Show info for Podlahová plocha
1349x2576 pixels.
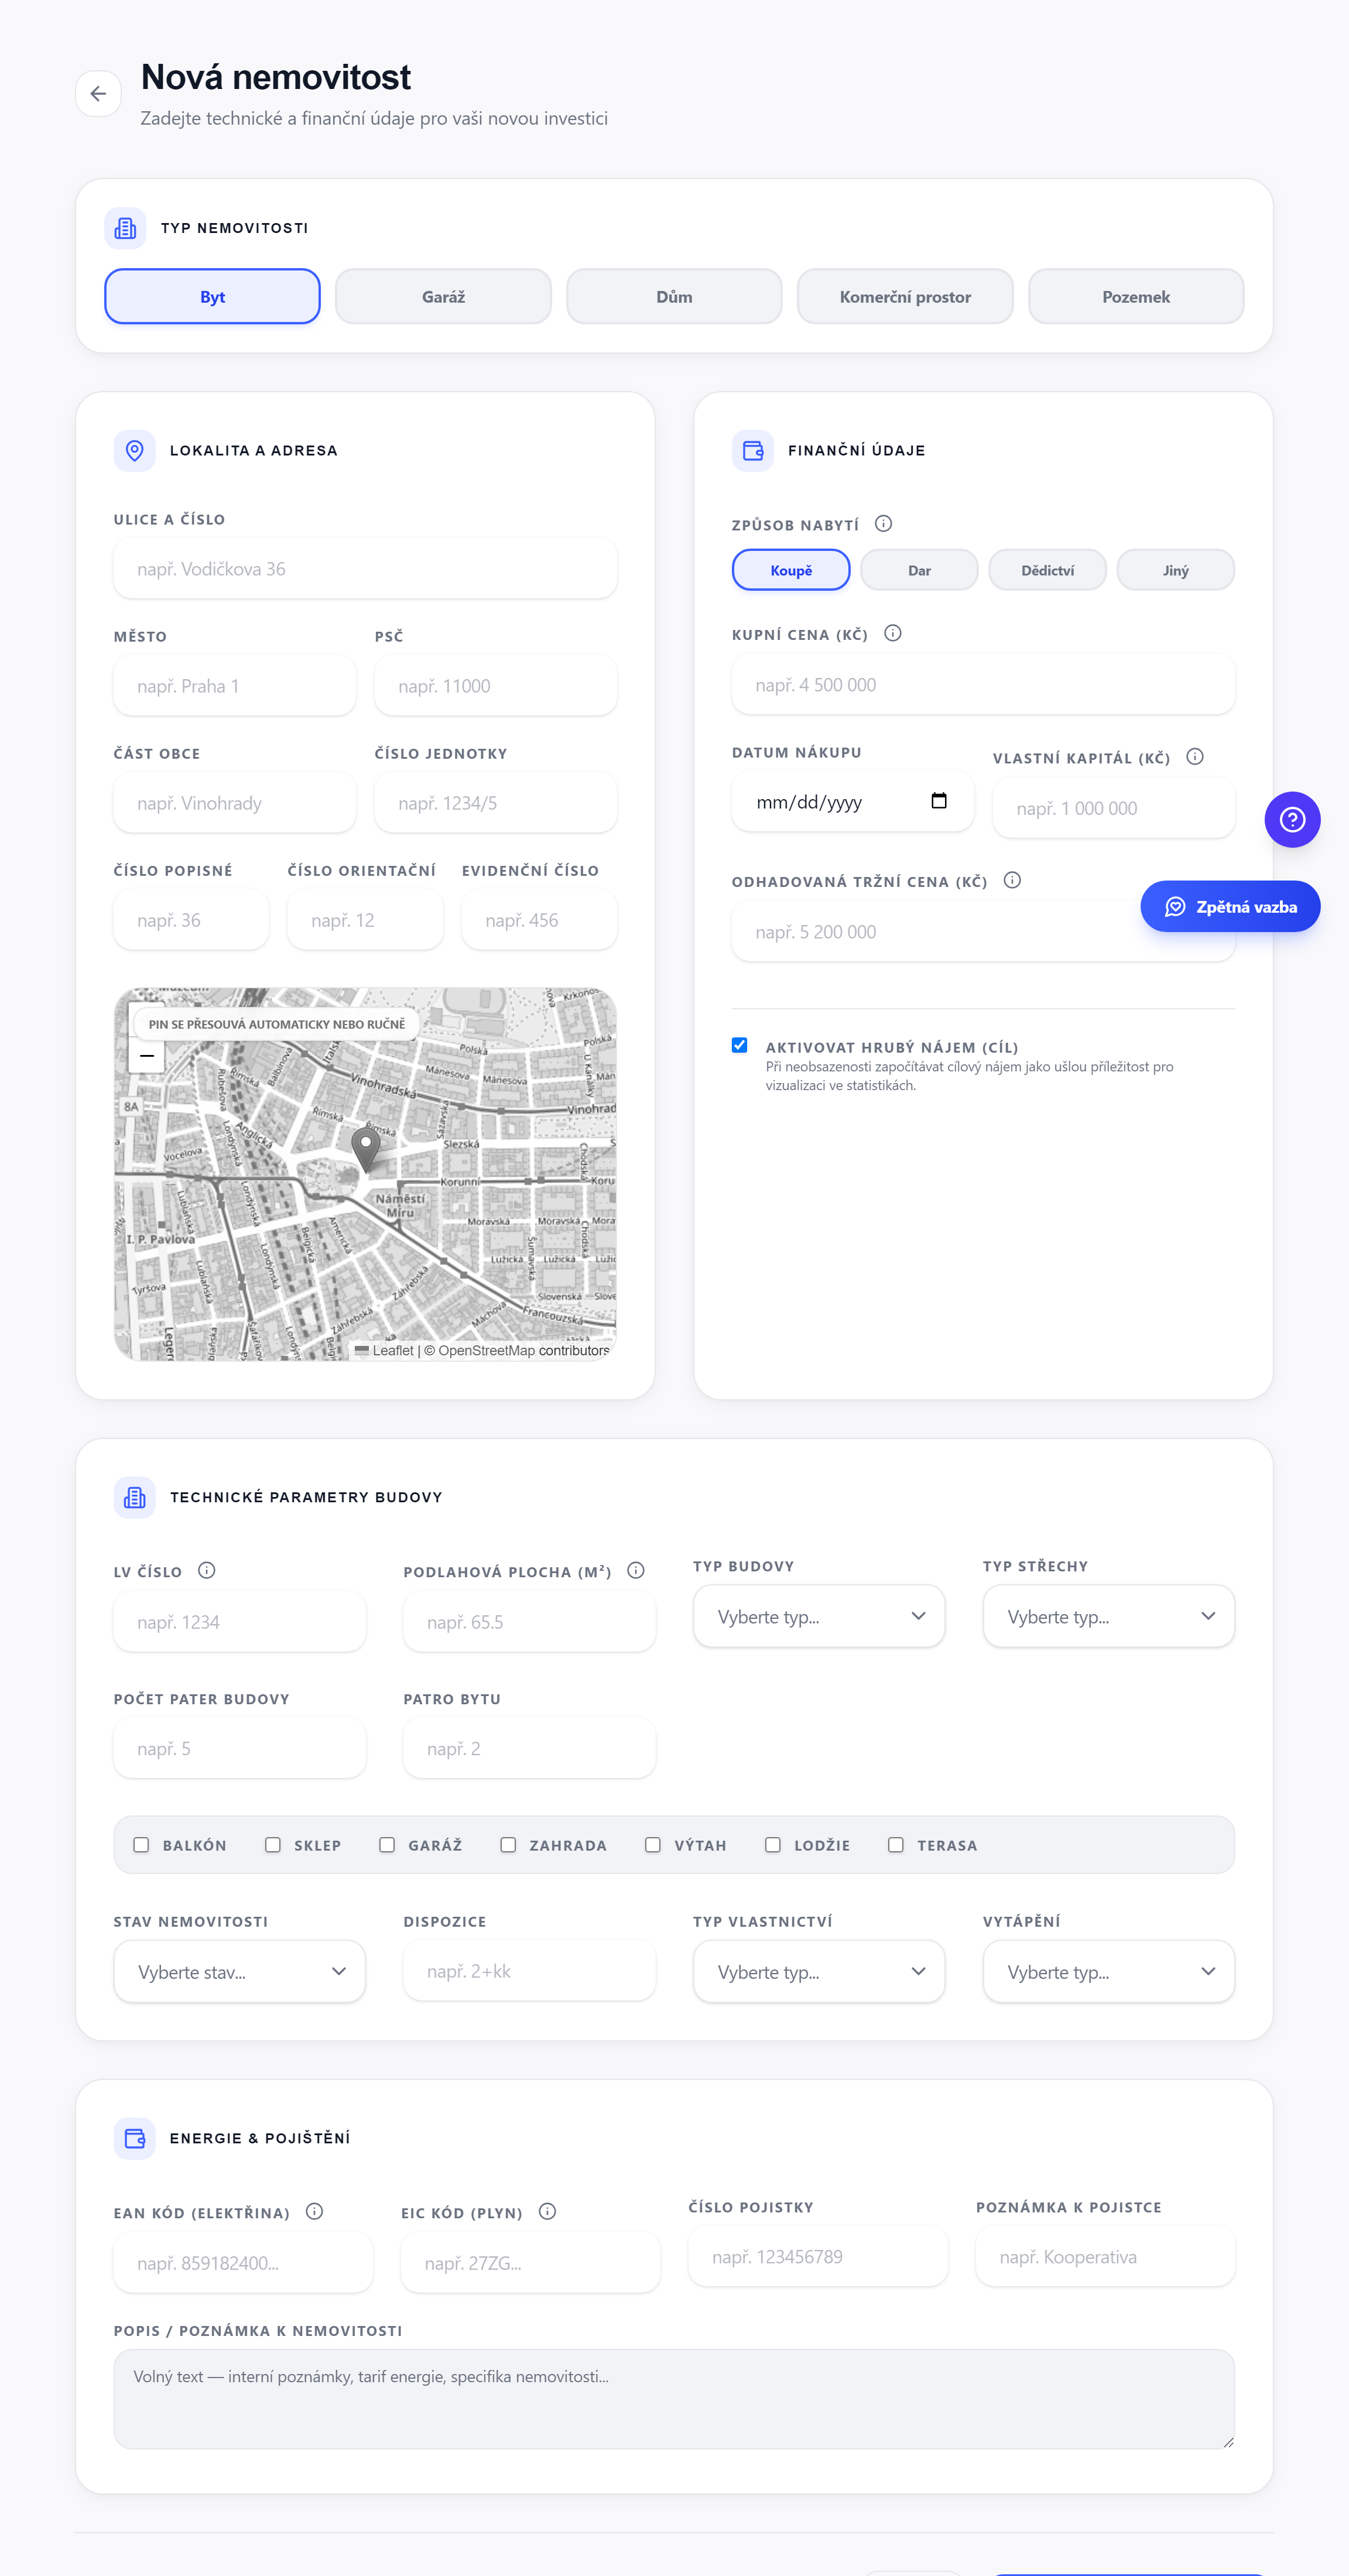636,1570
